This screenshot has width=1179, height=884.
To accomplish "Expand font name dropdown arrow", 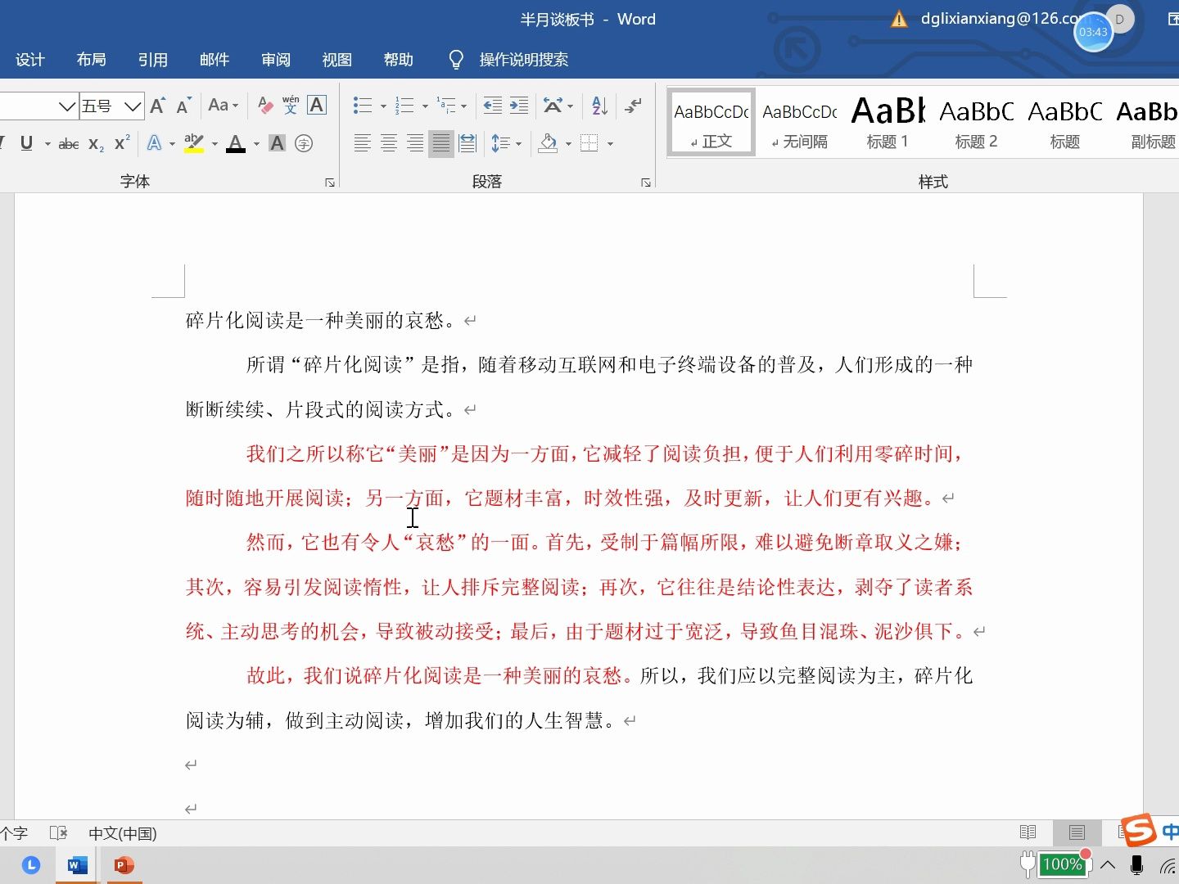I will coord(67,106).
